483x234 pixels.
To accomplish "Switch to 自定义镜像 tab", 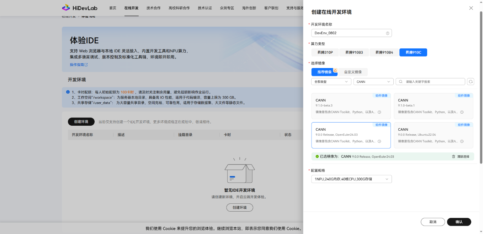I will click(x=353, y=72).
